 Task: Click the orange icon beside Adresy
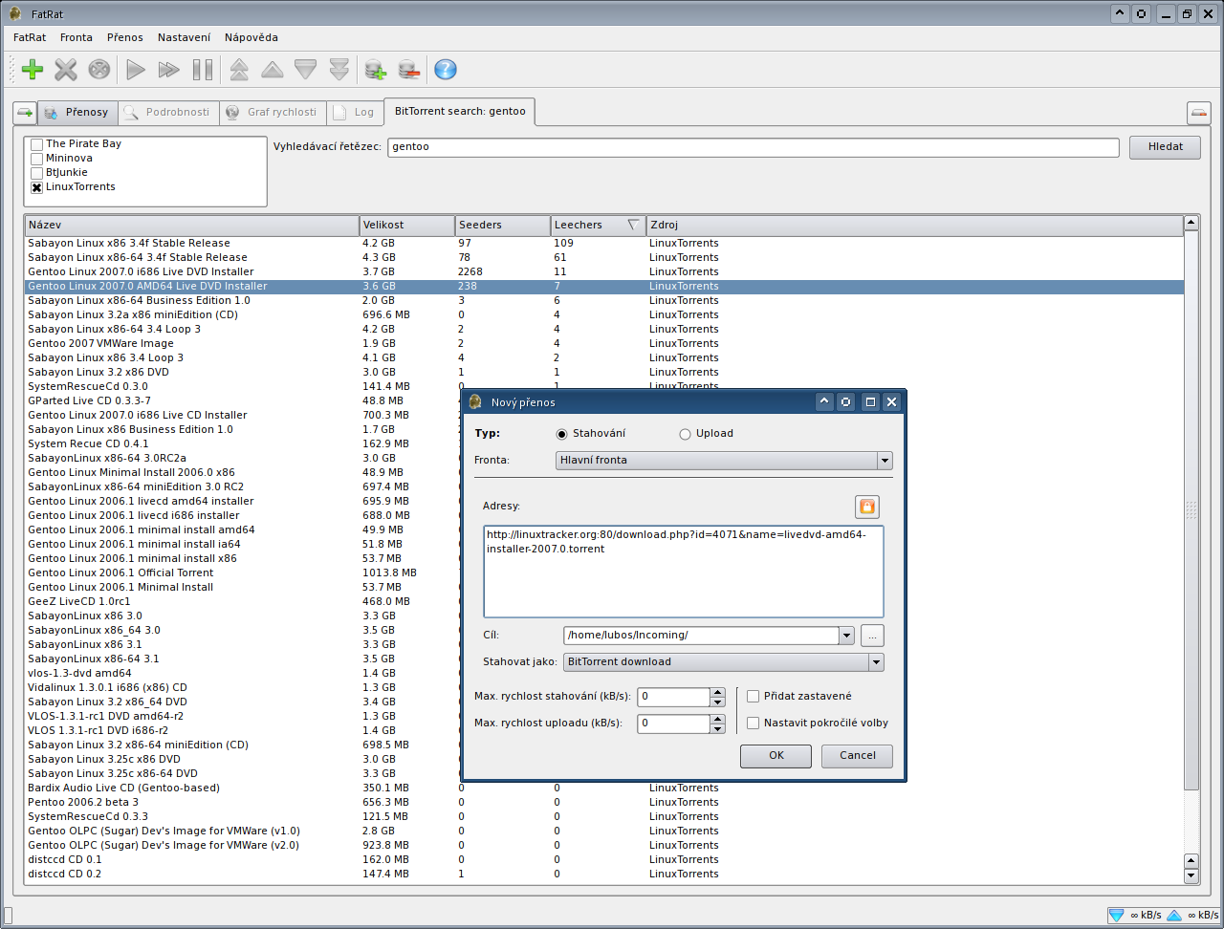click(866, 507)
